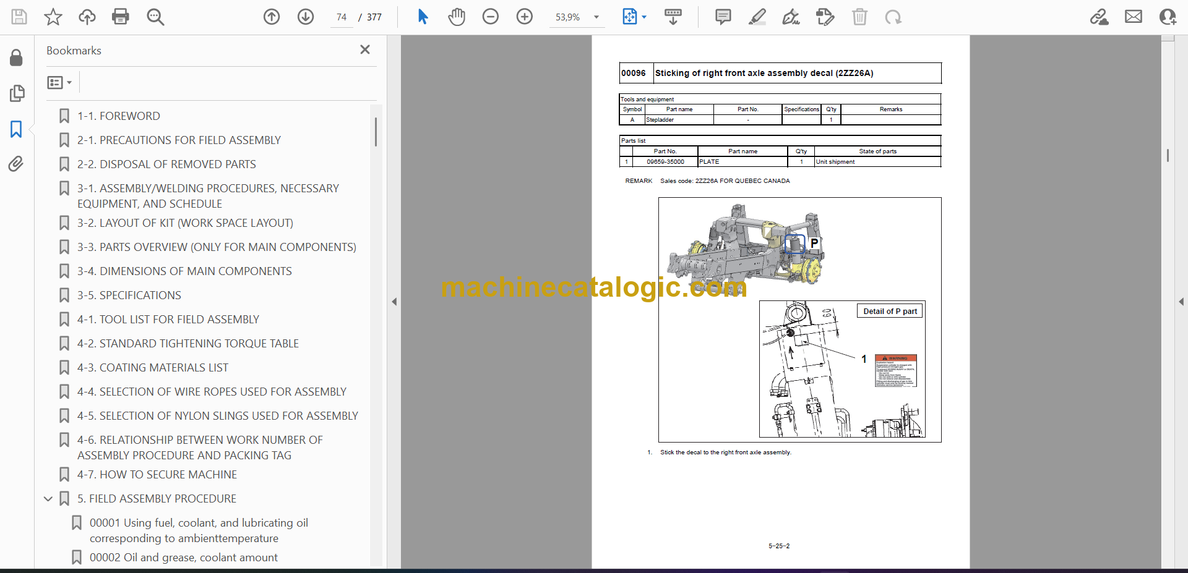The height and width of the screenshot is (573, 1188).
Task: Send file by email envelope icon
Action: pos(1134,17)
